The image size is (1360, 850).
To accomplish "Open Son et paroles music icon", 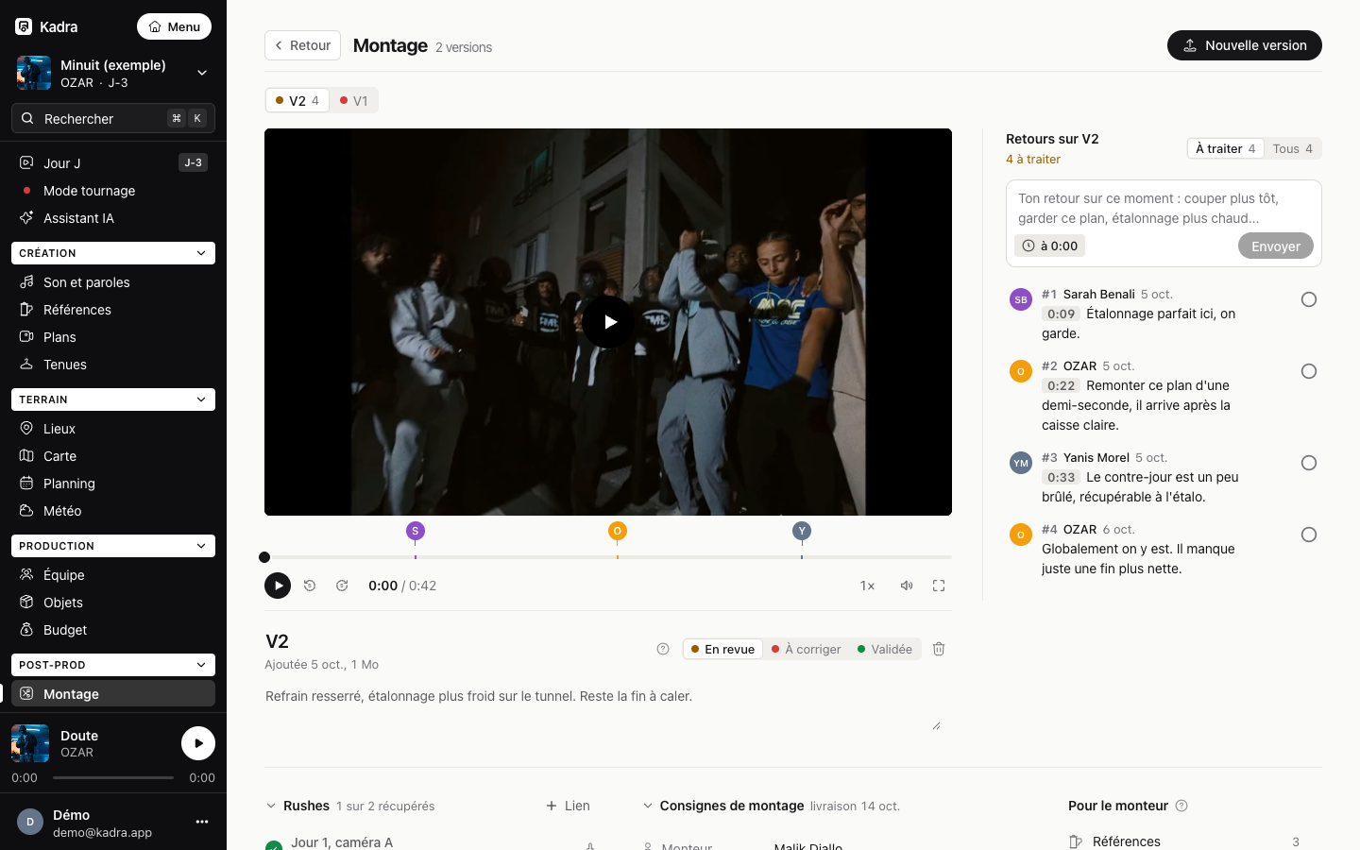I will [x=26, y=281].
